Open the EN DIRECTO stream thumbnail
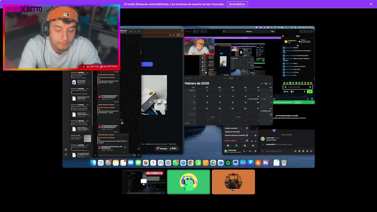The width and height of the screenshot is (377, 212). point(144,182)
